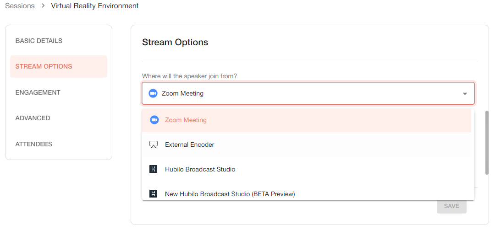
Task: Click the New Hubilo Broadcast Studio BETA logo icon
Action: [154, 194]
